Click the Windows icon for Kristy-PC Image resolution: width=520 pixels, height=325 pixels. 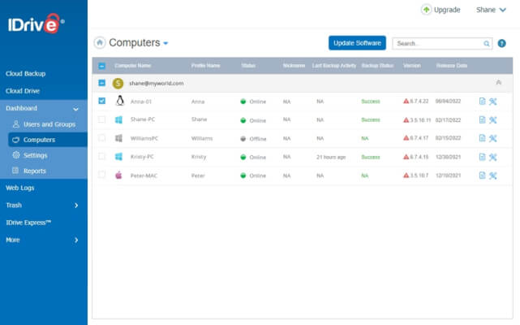[118, 157]
